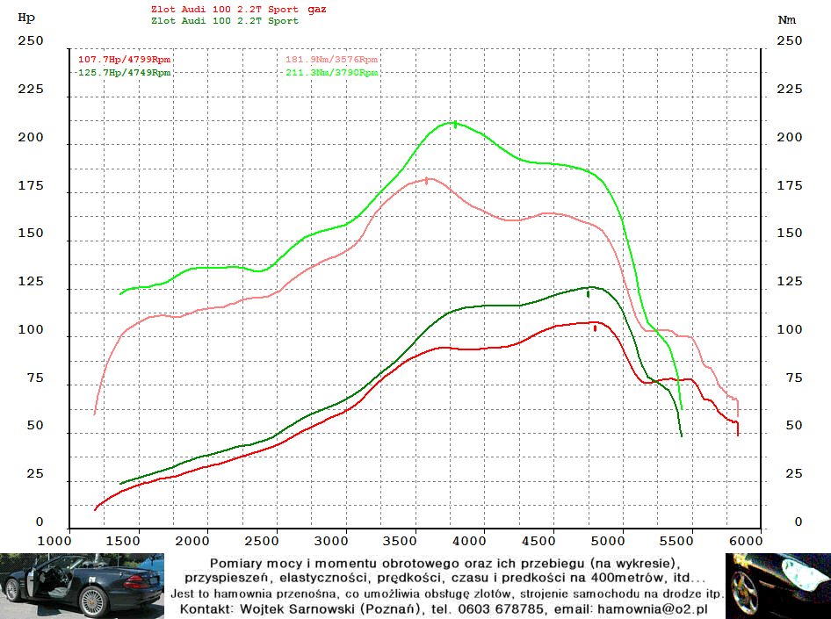Click the footer line starting 'Pomiary mocy i momentu'
Image resolution: width=831 pixels, height=619 pixels.
[444, 564]
